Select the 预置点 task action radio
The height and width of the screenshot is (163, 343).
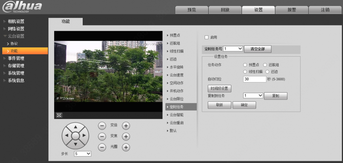[x=245, y=65]
